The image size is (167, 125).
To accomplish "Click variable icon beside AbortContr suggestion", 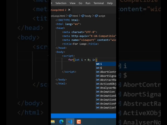I will point(98,72).
